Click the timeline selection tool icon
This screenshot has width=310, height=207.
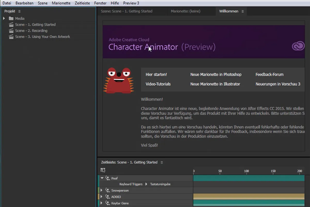103,170
